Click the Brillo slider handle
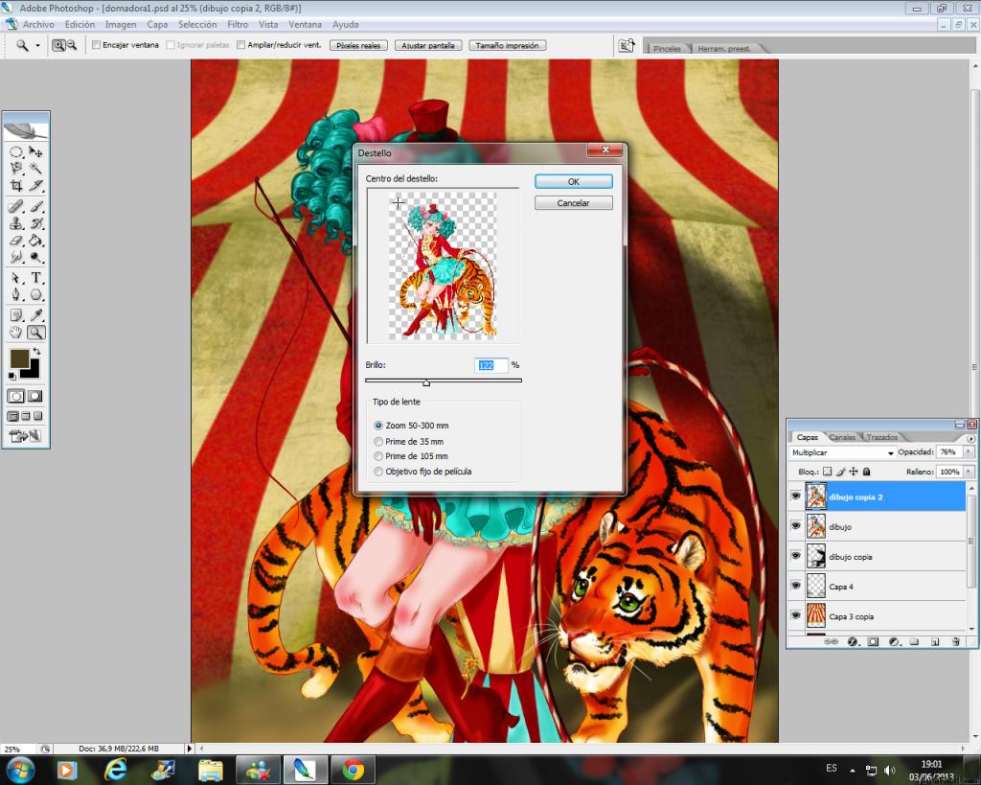This screenshot has width=981, height=785. point(426,382)
